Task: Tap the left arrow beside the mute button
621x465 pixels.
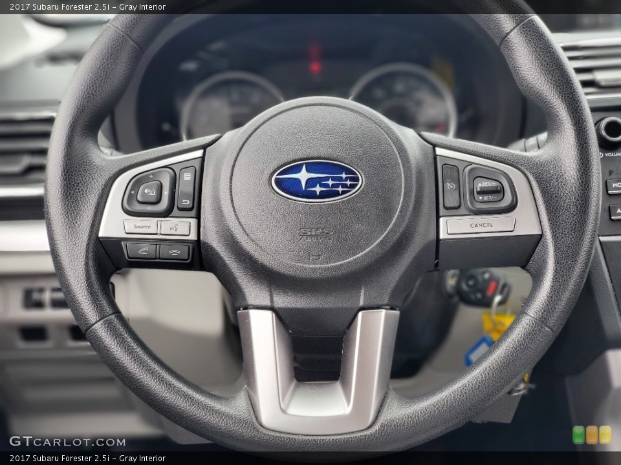Action: (131, 193)
